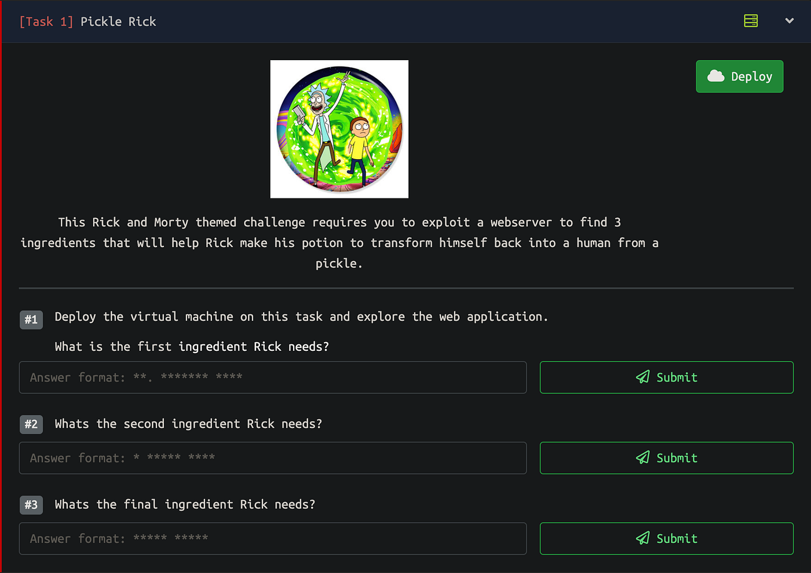
Task: Click the [Task 1] Pickle Rick header title
Action: (87, 21)
